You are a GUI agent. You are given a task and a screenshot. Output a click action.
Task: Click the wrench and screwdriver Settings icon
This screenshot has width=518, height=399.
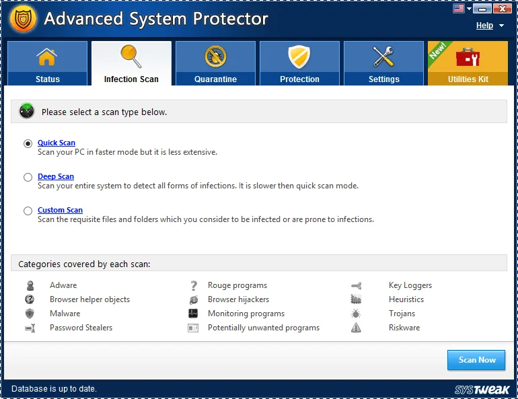click(383, 57)
